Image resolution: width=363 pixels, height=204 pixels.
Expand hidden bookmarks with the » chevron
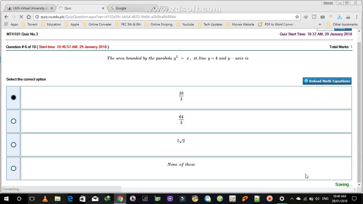[x=320, y=24]
